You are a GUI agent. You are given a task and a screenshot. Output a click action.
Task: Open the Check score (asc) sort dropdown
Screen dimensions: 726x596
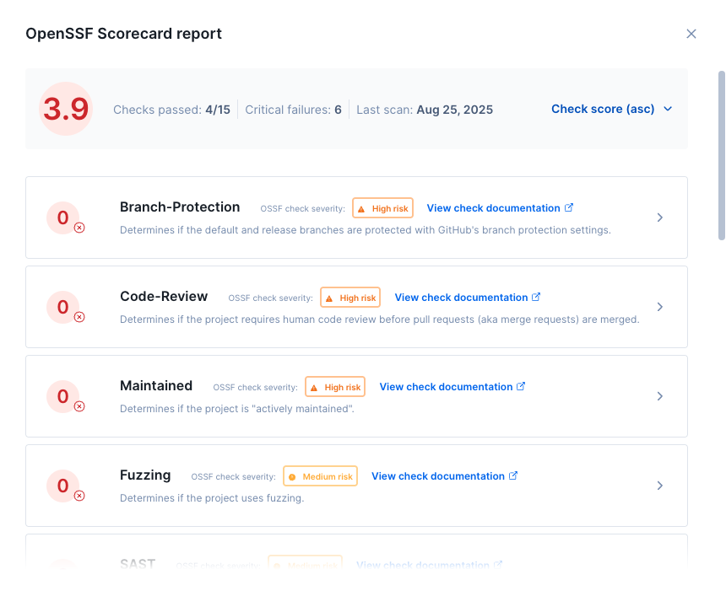click(603, 109)
